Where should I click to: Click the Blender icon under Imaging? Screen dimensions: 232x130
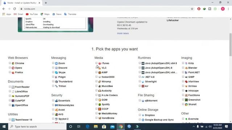point(186,68)
